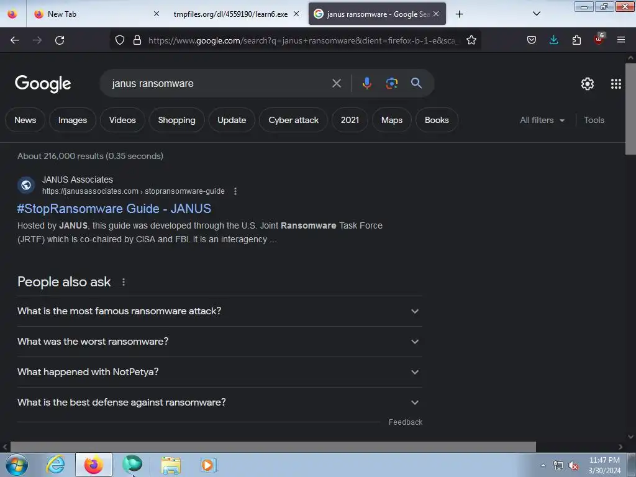Open the Google apps grid
This screenshot has width=636, height=477.
[616, 84]
